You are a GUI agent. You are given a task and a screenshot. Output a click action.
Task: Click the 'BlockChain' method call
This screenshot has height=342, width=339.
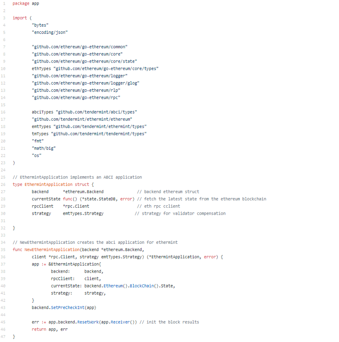(x=142, y=286)
